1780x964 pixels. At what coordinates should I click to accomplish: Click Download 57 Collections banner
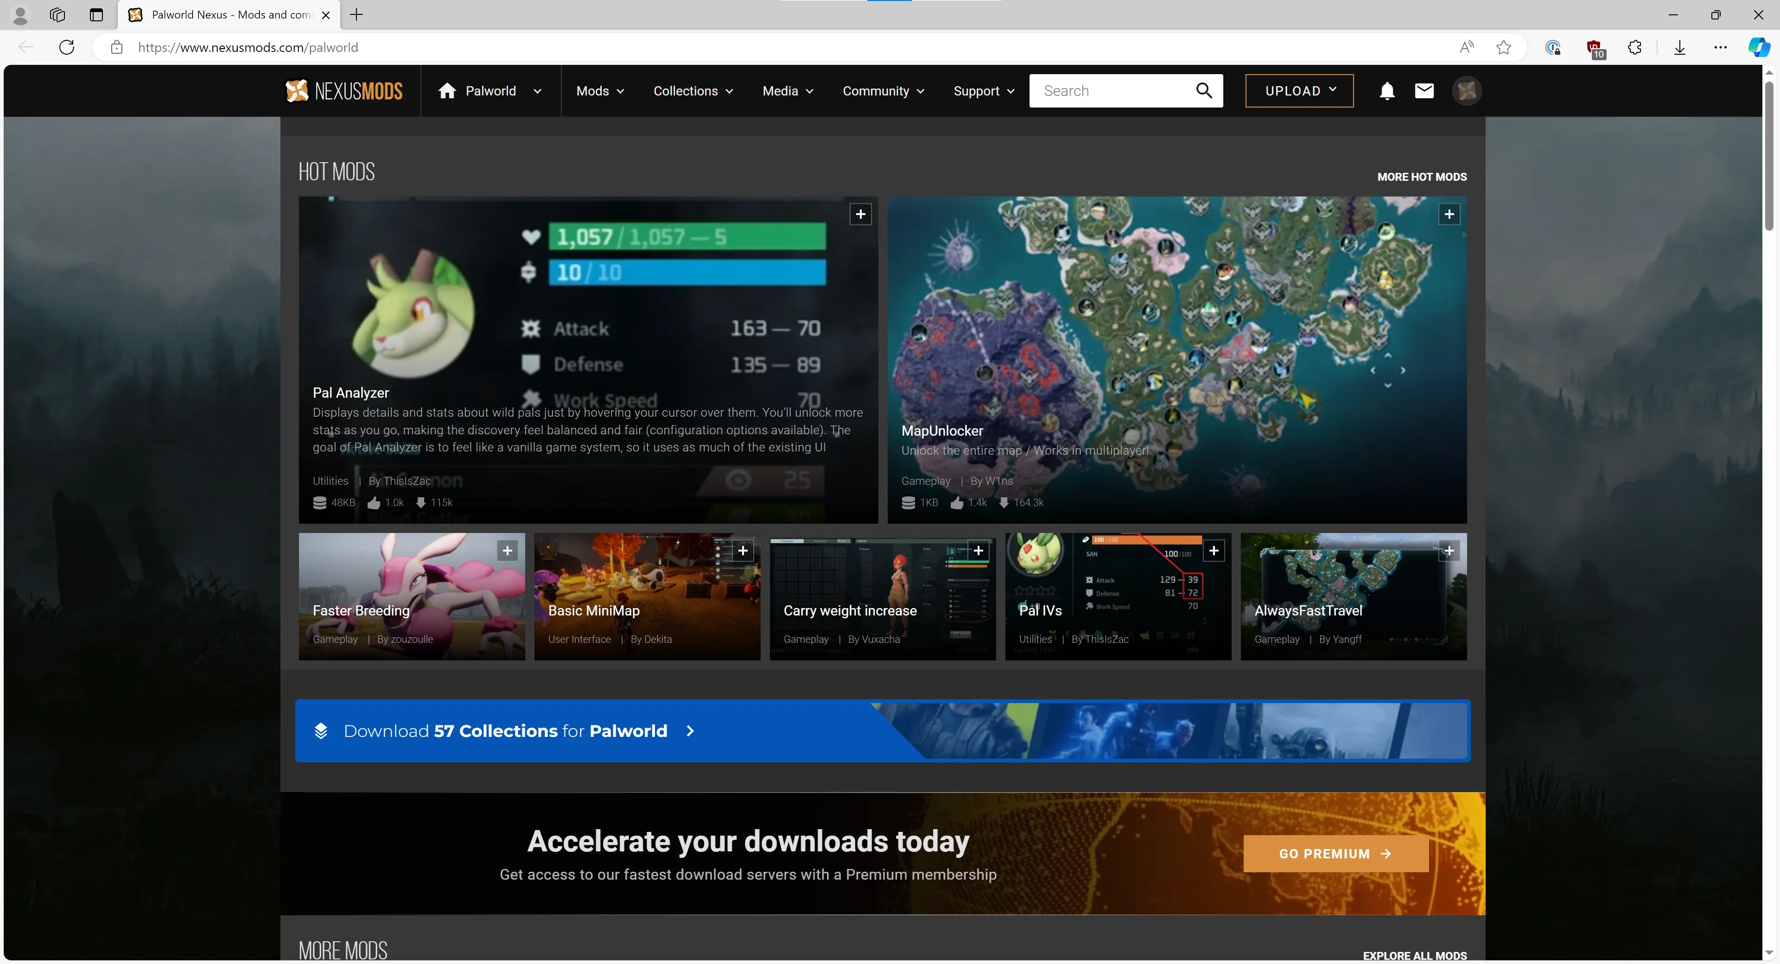883,731
